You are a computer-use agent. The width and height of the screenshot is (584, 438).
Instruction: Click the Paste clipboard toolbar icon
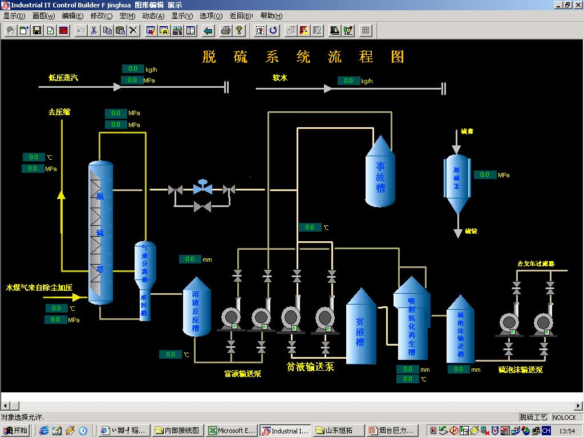point(120,30)
